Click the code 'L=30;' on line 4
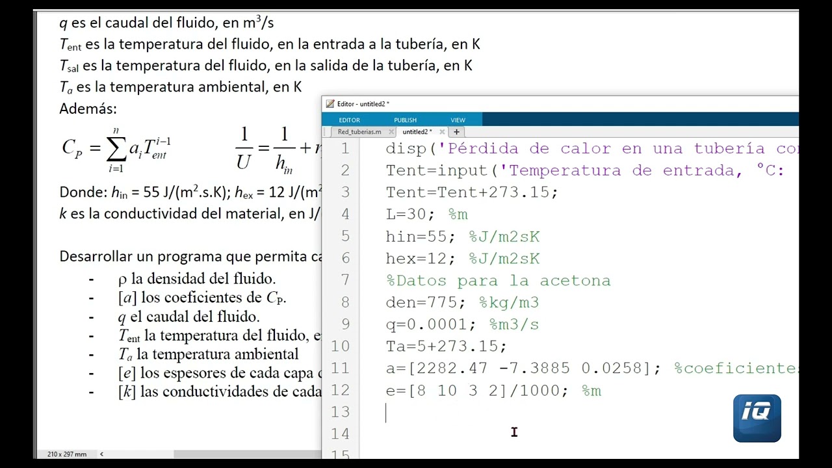The height and width of the screenshot is (468, 832). (x=411, y=214)
